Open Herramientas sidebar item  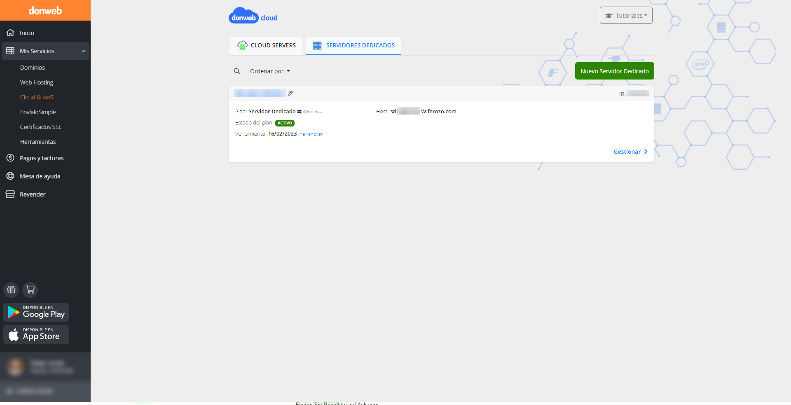click(38, 142)
